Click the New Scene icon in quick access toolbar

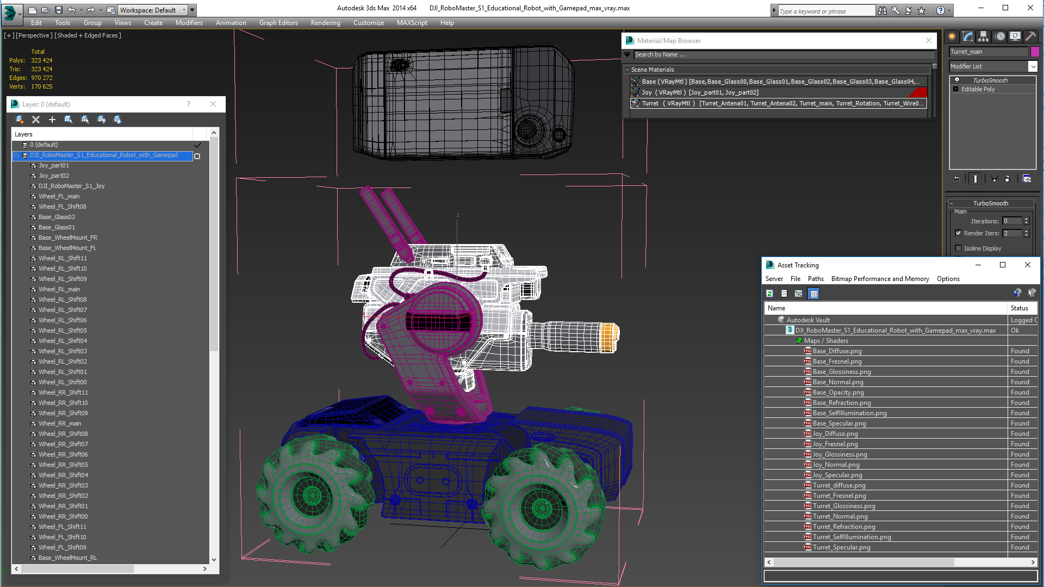tap(33, 10)
